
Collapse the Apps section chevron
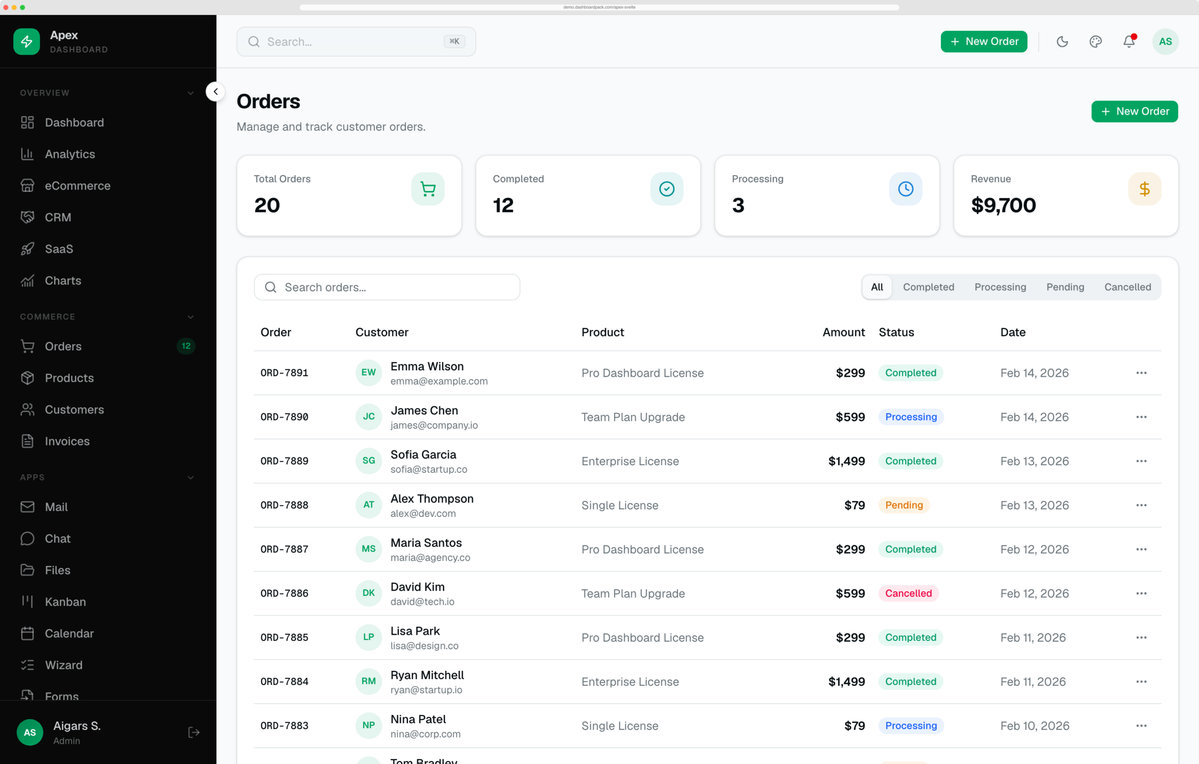(x=191, y=478)
